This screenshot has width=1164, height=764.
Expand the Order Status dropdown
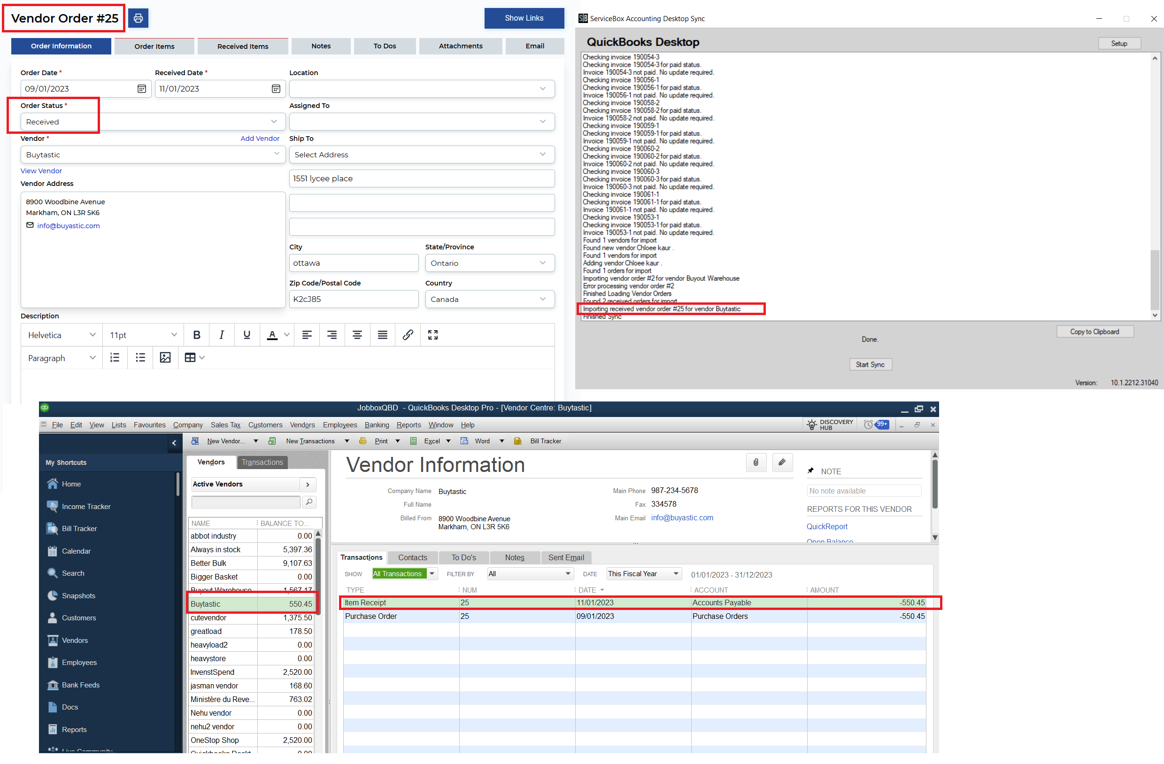coord(273,122)
